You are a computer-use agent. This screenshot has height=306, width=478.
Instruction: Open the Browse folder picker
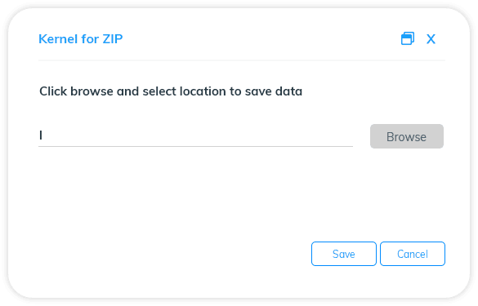pyautogui.click(x=407, y=136)
